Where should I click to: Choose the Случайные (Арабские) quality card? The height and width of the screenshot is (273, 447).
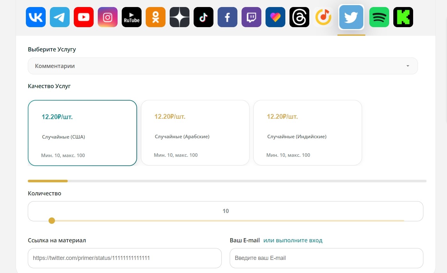tap(195, 133)
